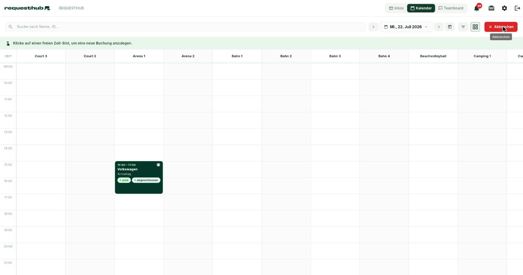Image resolution: width=523 pixels, height=275 pixels.
Task: Click the logout icon
Action: [x=517, y=8]
